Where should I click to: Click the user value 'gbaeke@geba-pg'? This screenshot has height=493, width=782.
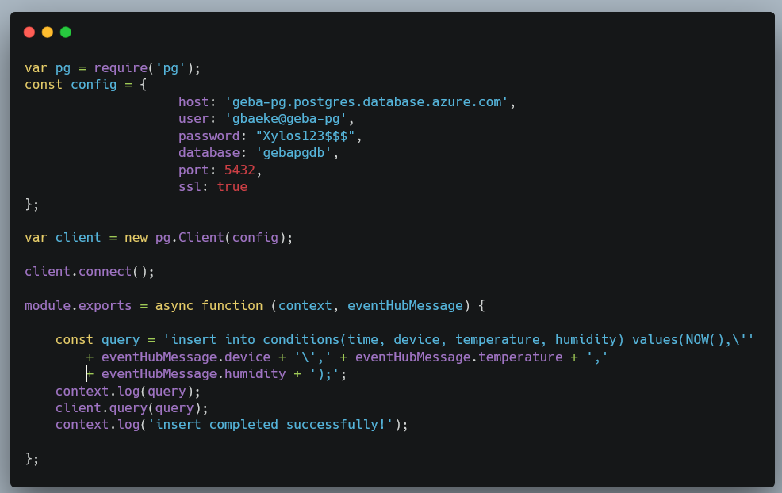[x=286, y=119]
